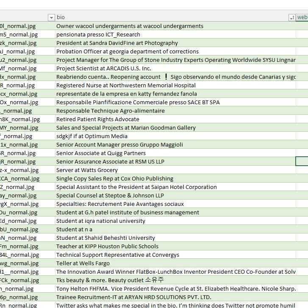Select cell 'Technical Support Representative at Convergys'
Screen dimensions: 308x308
pos(175,255)
